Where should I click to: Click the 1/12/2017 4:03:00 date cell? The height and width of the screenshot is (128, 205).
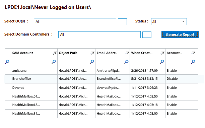(147, 113)
